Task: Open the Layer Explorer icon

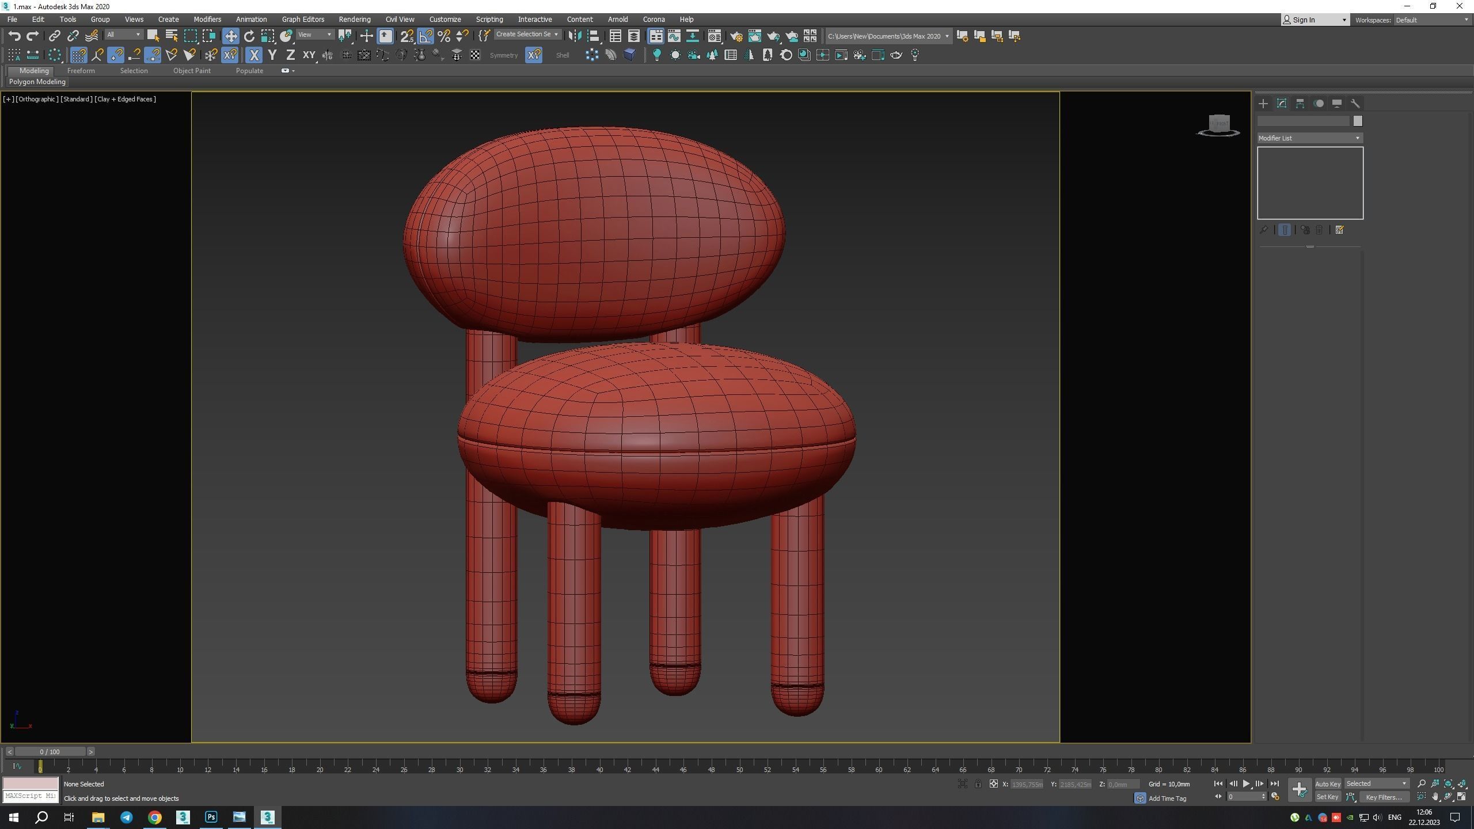Action: point(634,36)
